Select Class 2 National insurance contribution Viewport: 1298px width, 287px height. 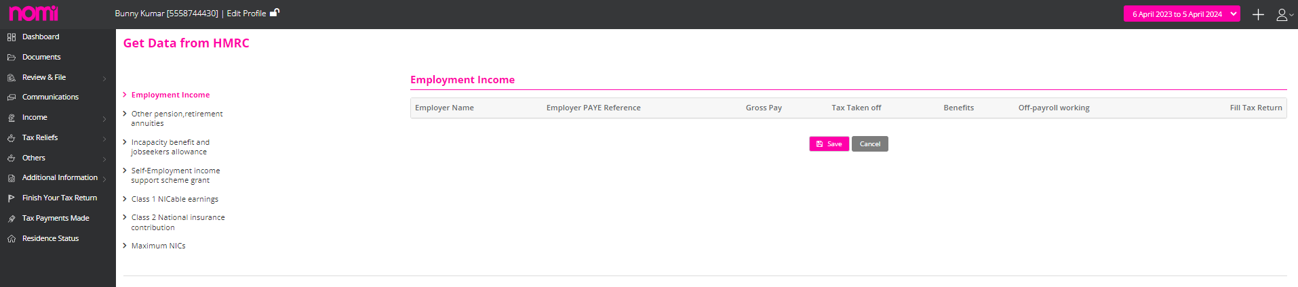(178, 222)
